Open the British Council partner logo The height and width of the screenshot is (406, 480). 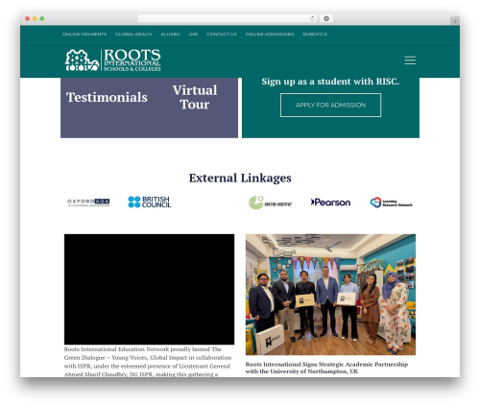[150, 202]
